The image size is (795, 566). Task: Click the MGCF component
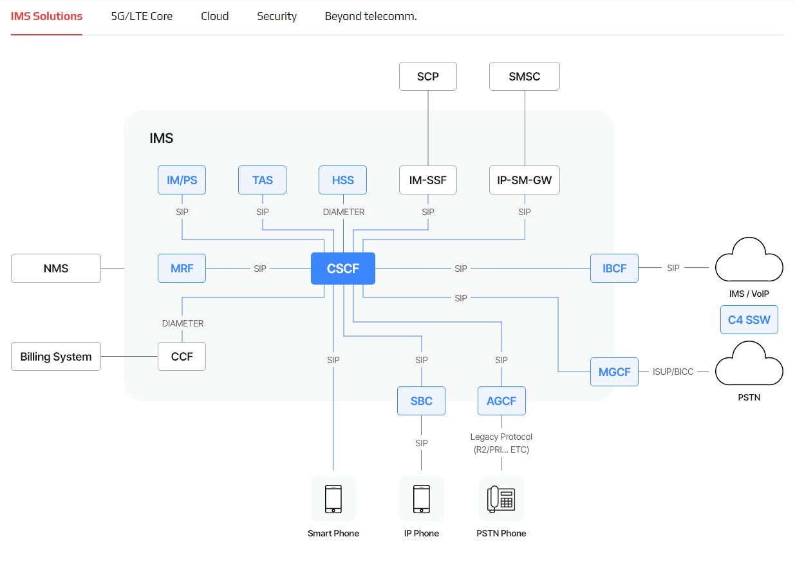(614, 372)
